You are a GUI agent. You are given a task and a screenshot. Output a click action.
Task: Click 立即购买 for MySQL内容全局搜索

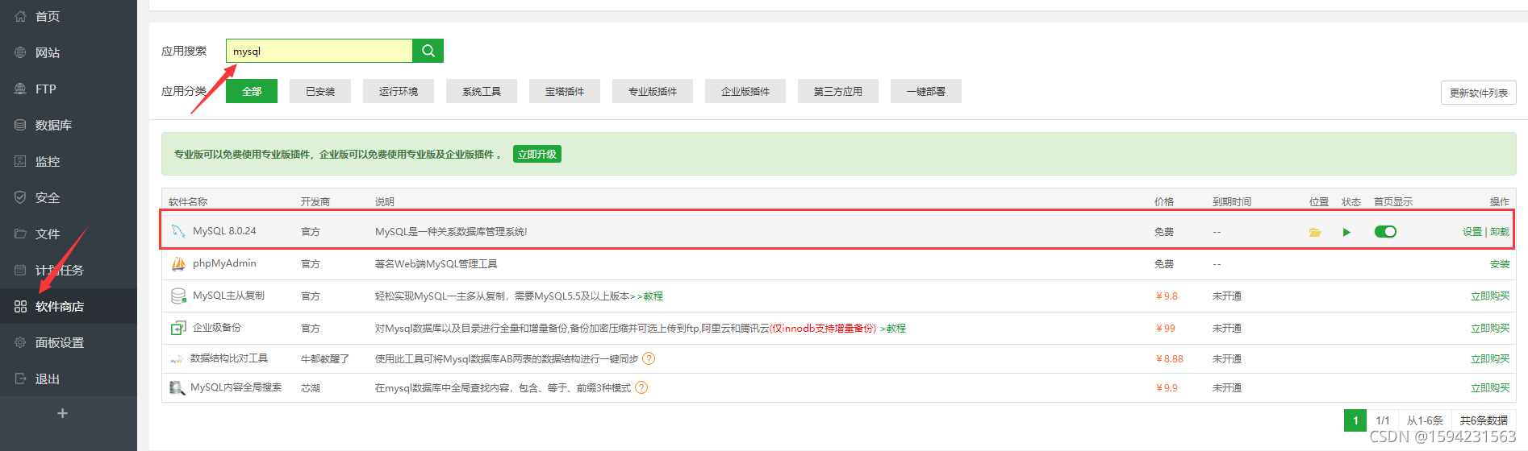pos(1490,388)
